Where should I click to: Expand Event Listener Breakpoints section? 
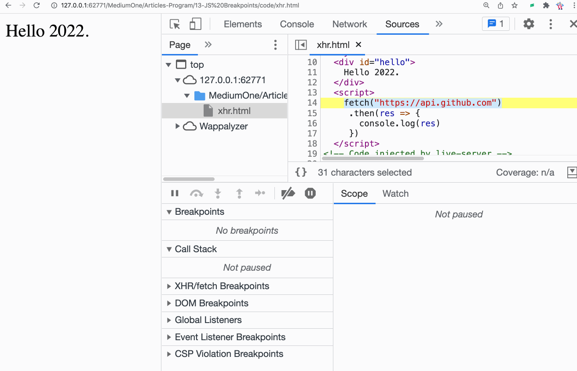(230, 337)
